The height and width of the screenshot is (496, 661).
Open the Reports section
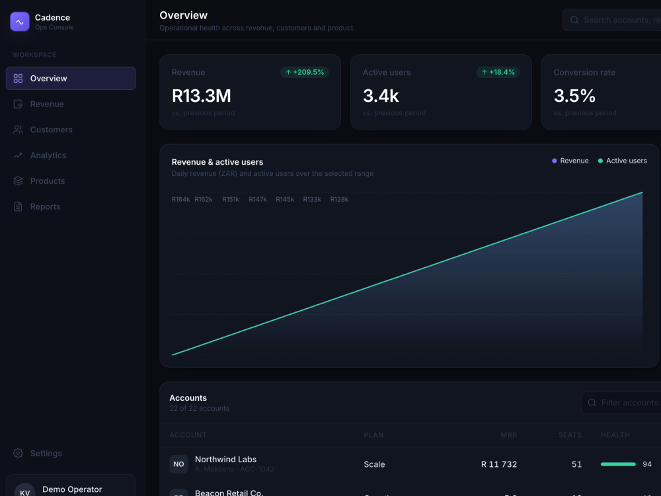point(71,206)
